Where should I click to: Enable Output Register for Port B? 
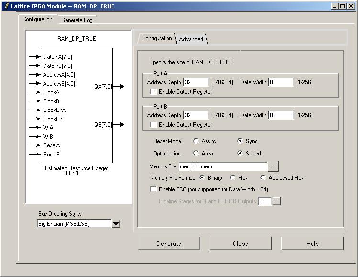[154, 125]
